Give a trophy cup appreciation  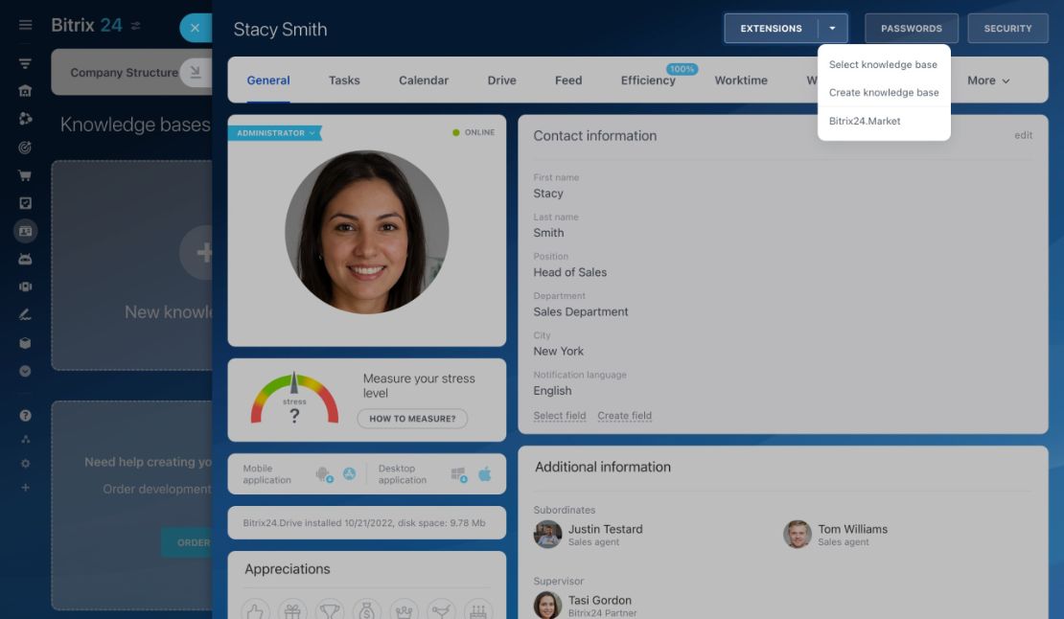click(x=330, y=611)
